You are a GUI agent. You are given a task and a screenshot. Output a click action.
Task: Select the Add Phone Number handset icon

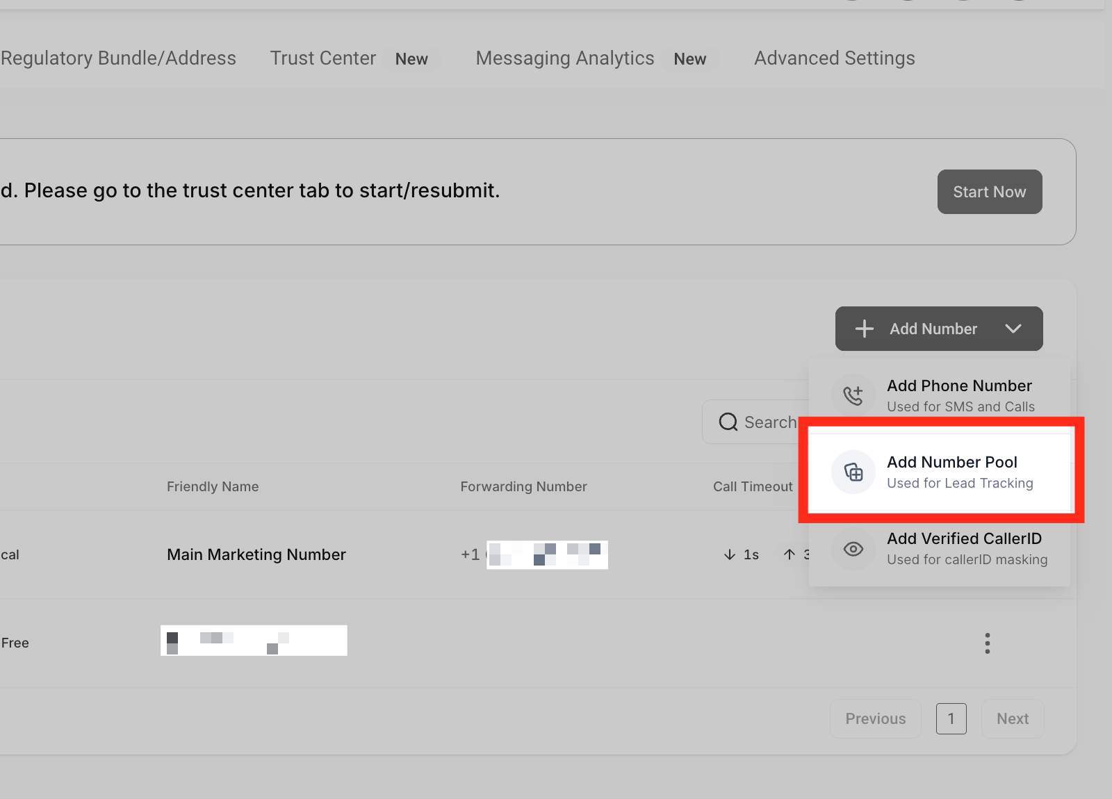coord(853,395)
